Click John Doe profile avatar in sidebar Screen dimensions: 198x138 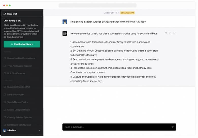click(x=5, y=130)
